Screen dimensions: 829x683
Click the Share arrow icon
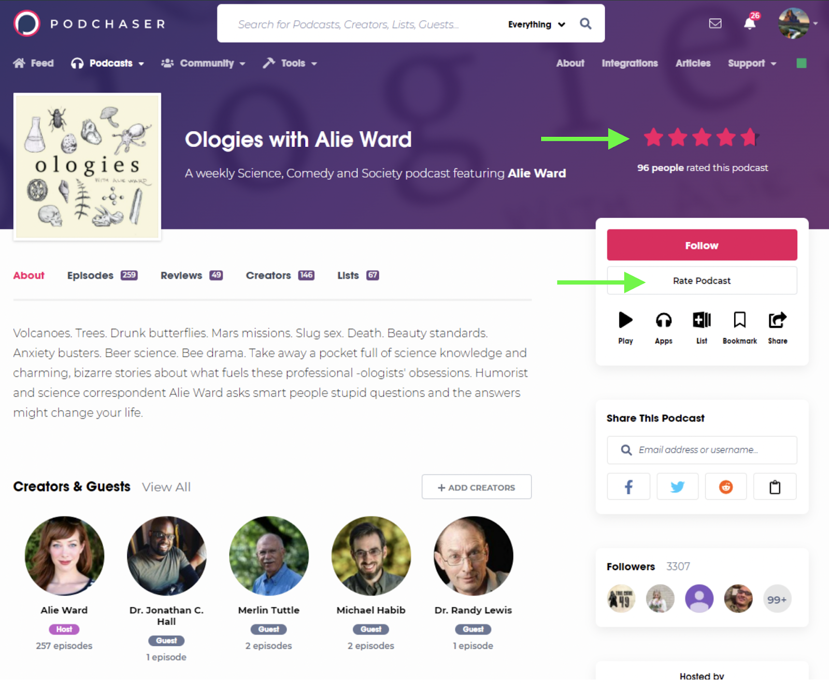(x=777, y=327)
